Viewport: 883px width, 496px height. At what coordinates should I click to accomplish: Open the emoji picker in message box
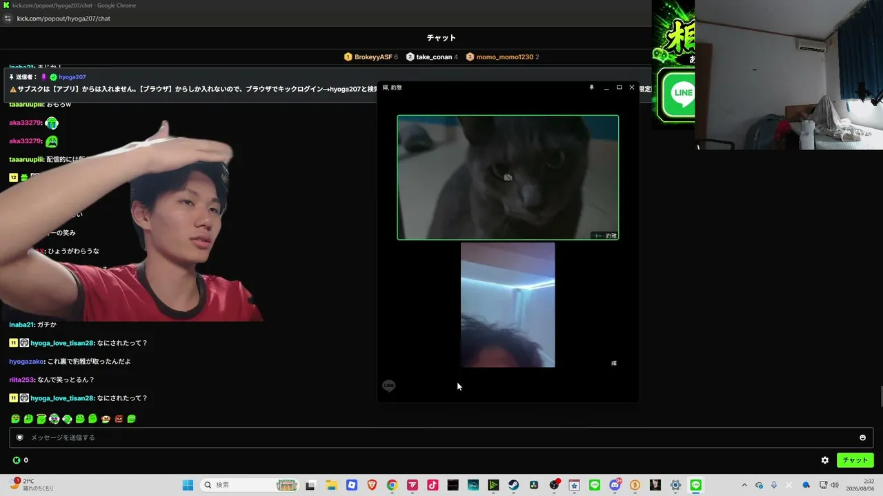click(862, 437)
